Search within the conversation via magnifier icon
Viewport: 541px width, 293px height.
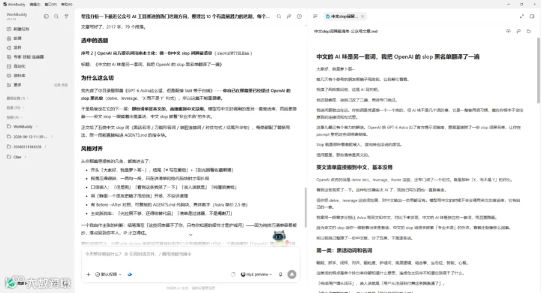279,16
